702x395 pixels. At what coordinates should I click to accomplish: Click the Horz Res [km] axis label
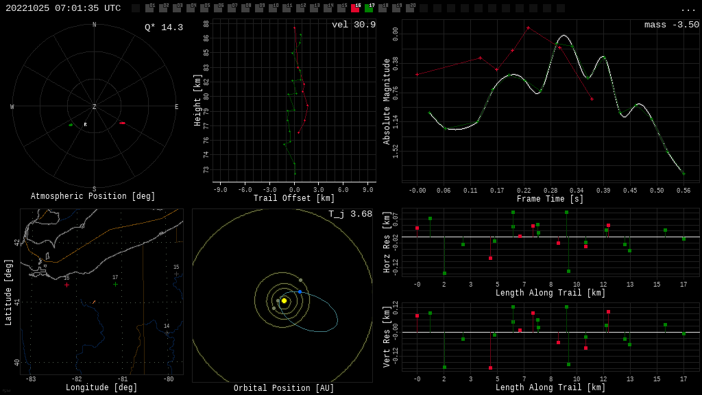(x=387, y=242)
